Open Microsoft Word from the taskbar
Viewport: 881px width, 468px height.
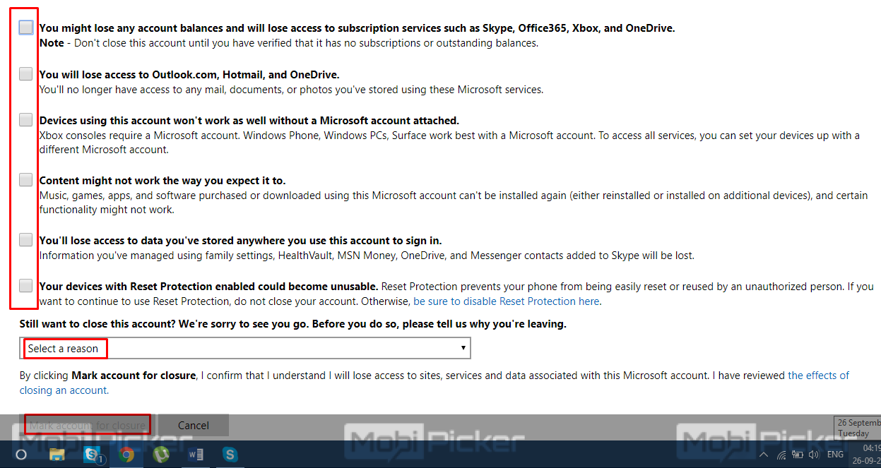click(196, 455)
